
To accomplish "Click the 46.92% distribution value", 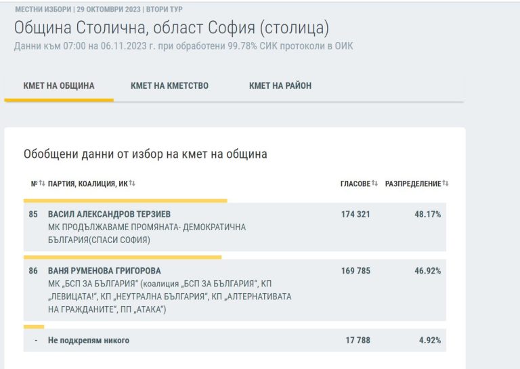I will pyautogui.click(x=428, y=271).
